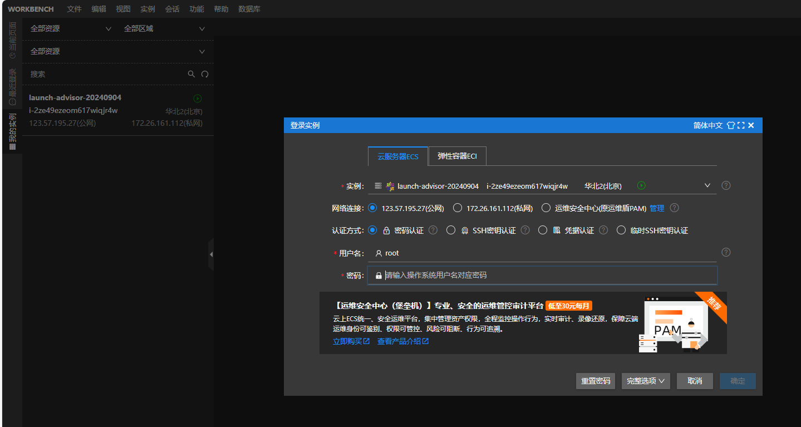
Task: Click instance ID i-2ze49ezeom617wiqjr4w in sidebar
Action: coord(73,110)
